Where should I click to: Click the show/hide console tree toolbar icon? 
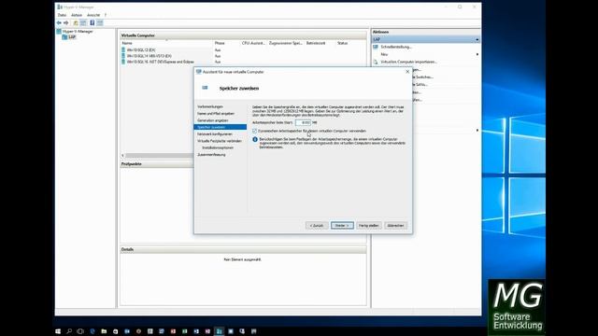[83, 22]
